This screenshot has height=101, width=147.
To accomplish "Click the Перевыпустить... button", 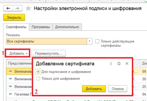I will (x=49, y=53).
